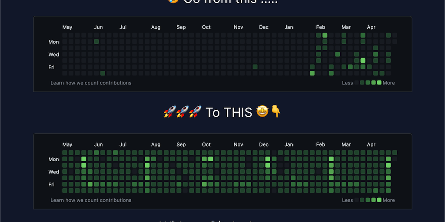
Task: Click lone green Saturday cell under Jun, top graph
Action: point(103,73)
